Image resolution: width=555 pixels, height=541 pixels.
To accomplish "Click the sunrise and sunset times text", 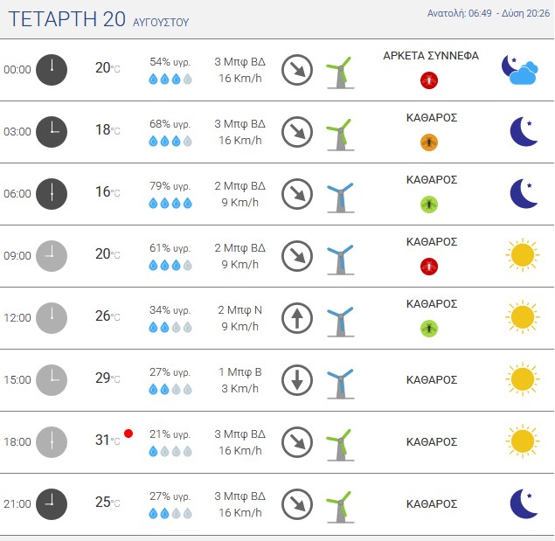I will pyautogui.click(x=488, y=13).
